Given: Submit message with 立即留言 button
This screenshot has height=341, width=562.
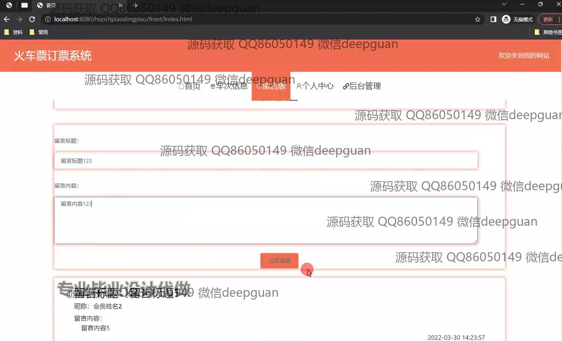Looking at the screenshot, I should [279, 261].
